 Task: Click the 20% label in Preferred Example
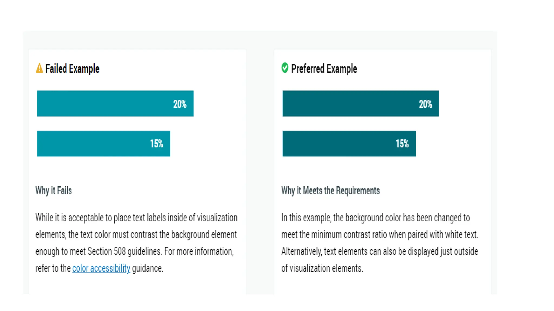click(x=426, y=104)
